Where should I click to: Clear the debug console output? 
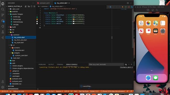[x=126, y=64]
